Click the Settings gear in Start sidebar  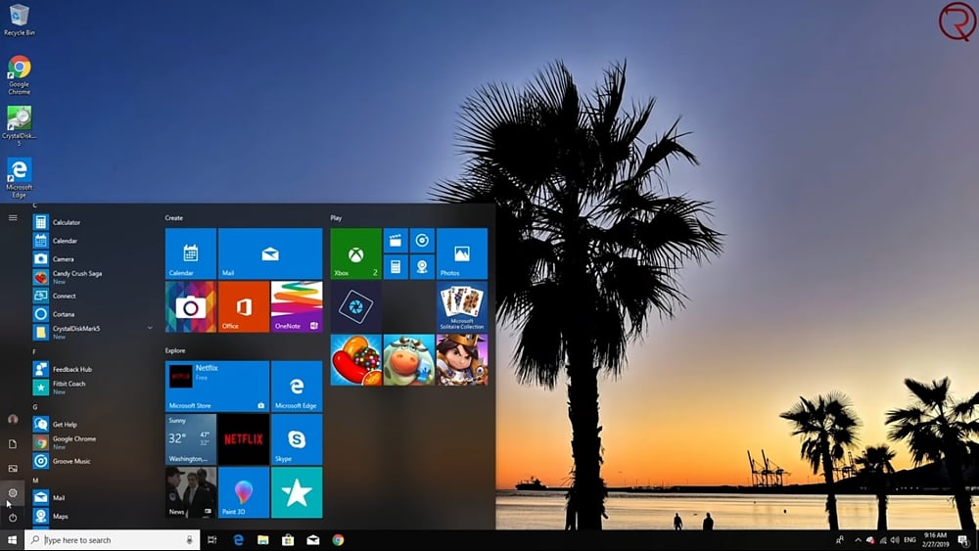point(13,493)
